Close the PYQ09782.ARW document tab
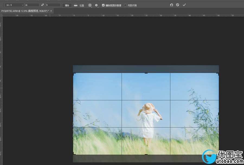This screenshot has width=244, height=165. [51, 11]
